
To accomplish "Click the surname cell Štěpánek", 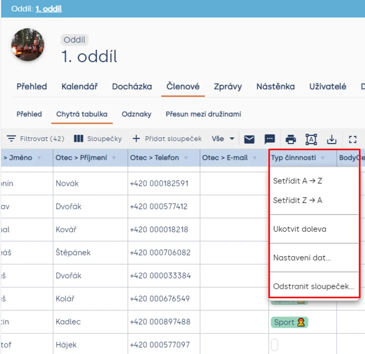I will pyautogui.click(x=73, y=252).
